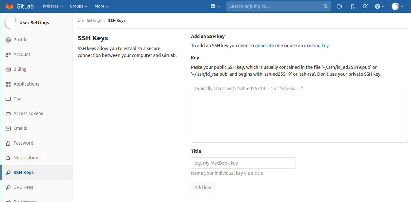Click the Billing credit card icon

pos(8,69)
